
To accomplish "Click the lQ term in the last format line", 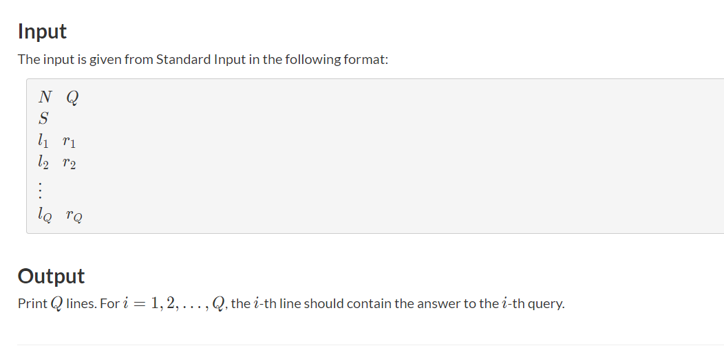I will pos(45,215).
